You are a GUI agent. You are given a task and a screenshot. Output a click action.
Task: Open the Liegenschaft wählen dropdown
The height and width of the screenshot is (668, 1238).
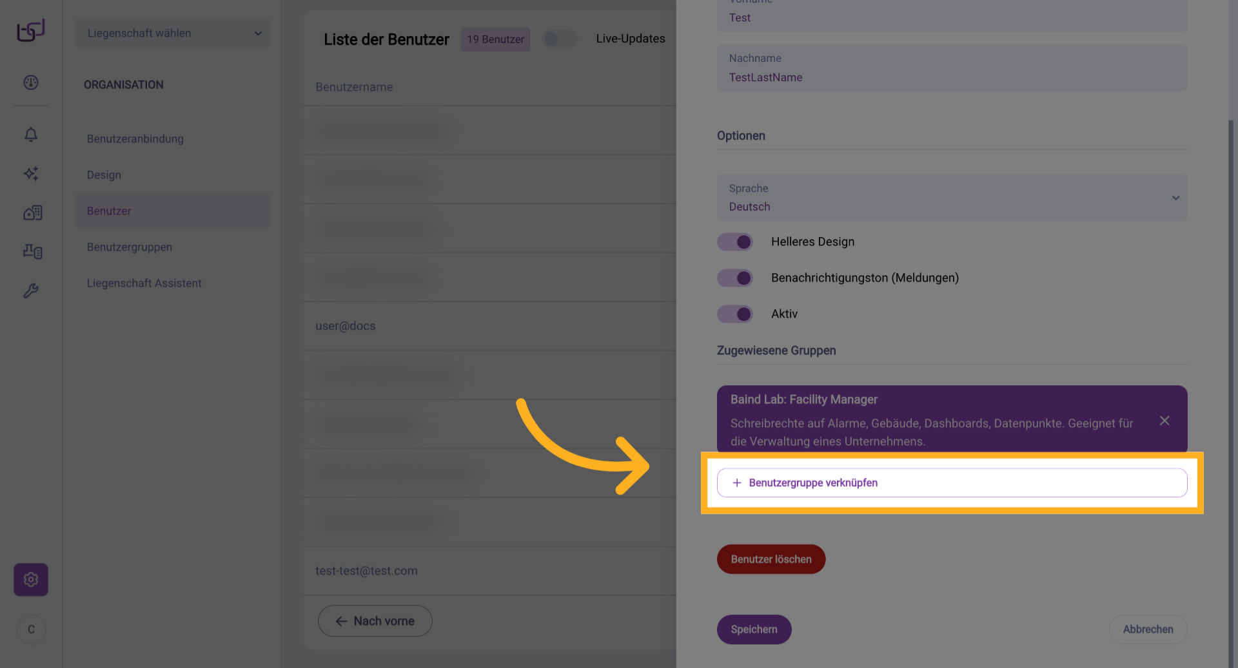pyautogui.click(x=173, y=33)
